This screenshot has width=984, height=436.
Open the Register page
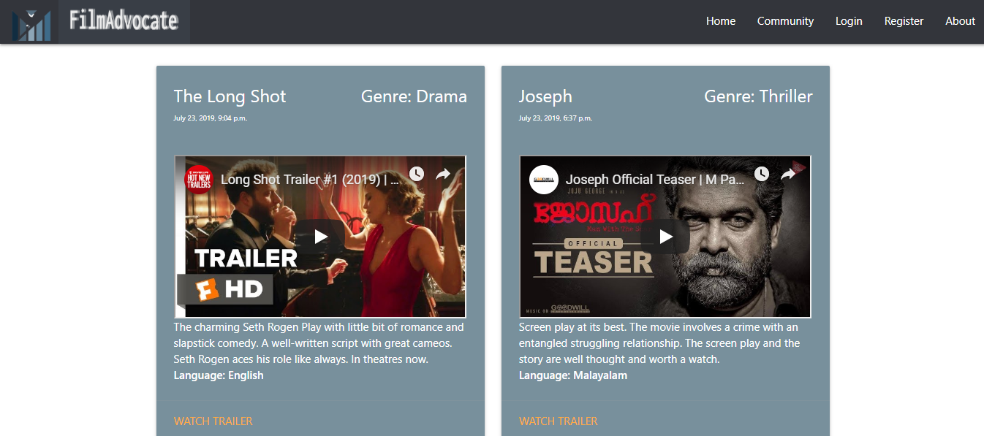[x=904, y=21]
